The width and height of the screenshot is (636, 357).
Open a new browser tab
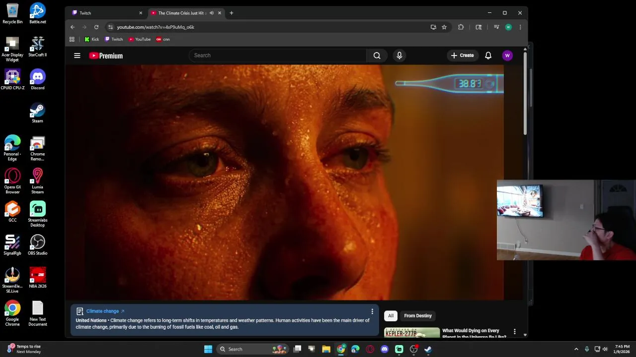231,13
